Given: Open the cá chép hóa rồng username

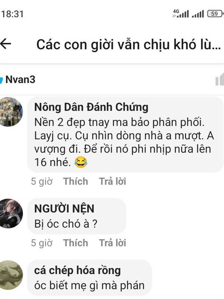Looking at the screenshot, I should (77, 270).
